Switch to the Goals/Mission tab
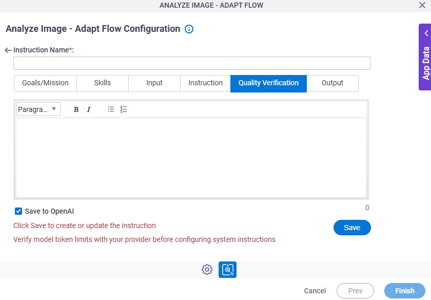This screenshot has width=431, height=300. 45,83
